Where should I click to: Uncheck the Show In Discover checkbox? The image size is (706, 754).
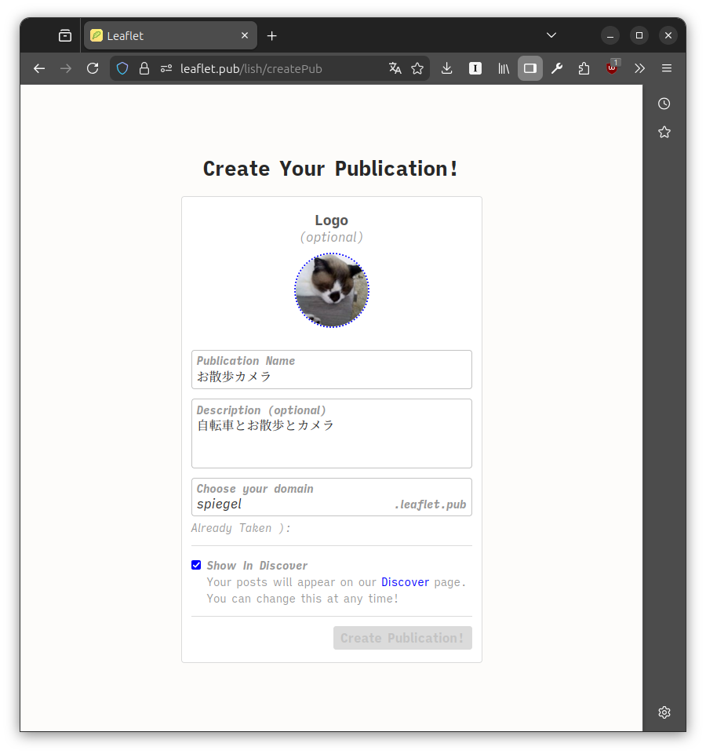[196, 565]
